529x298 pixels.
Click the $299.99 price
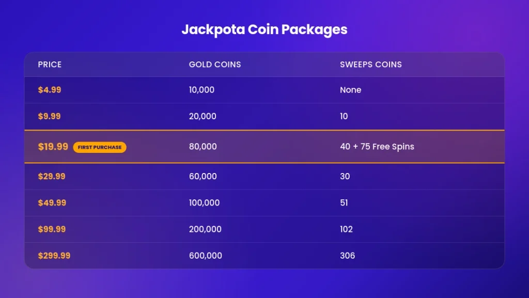pos(54,256)
